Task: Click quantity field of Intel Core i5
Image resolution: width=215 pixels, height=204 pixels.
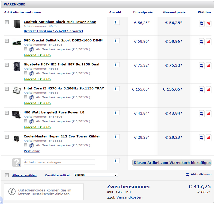Action: click(117, 89)
